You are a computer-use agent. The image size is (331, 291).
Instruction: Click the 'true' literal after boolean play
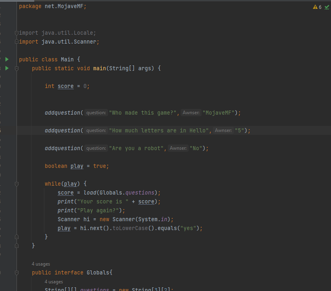point(100,166)
